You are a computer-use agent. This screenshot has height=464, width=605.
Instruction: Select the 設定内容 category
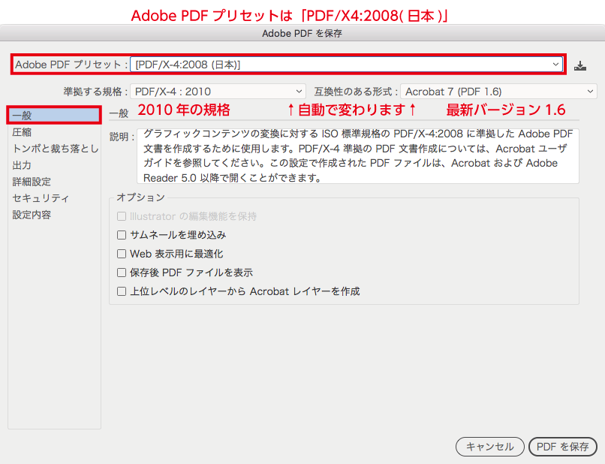click(x=32, y=215)
